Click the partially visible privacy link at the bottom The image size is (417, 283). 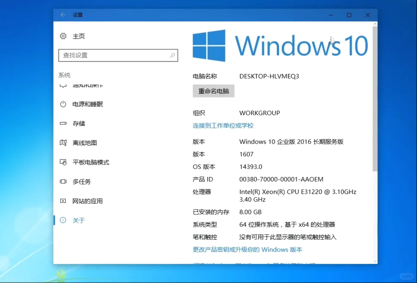tap(252, 263)
